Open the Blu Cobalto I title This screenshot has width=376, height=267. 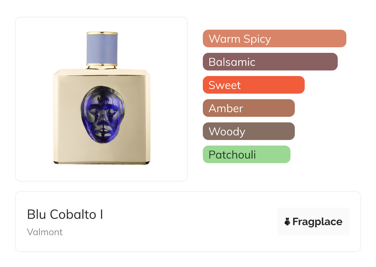click(x=65, y=214)
